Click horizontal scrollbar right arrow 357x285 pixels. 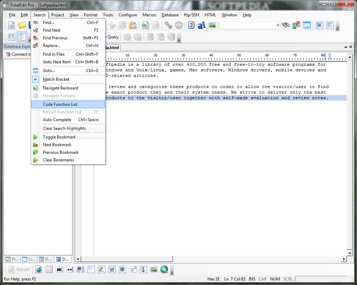tap(344, 259)
